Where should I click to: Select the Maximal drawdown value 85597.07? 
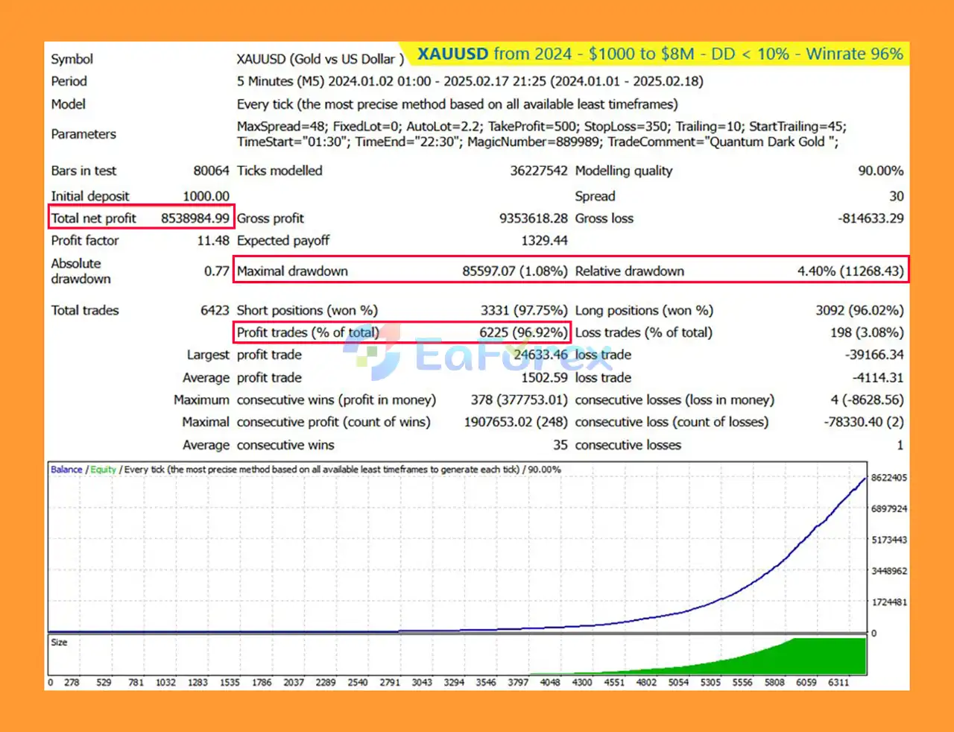click(x=488, y=271)
